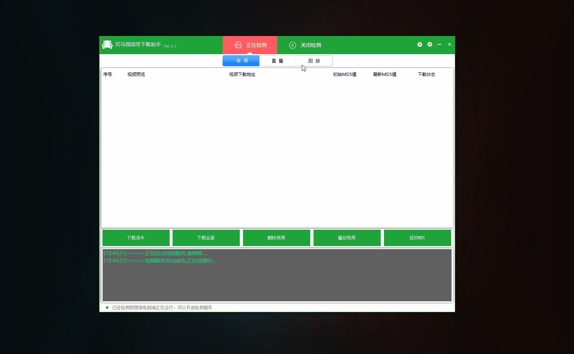Screen dimensions: 574x354
Task: Start detection with the 正在检测 button
Action: pyautogui.click(x=250, y=45)
